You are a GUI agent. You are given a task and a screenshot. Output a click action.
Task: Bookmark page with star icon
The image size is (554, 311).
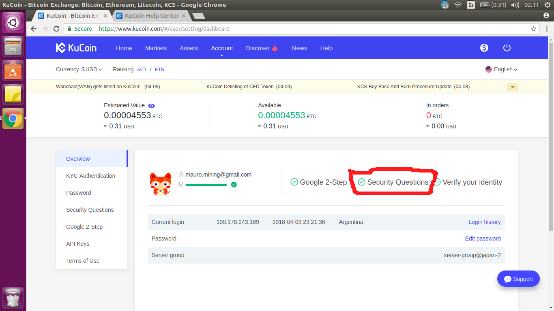(534, 29)
